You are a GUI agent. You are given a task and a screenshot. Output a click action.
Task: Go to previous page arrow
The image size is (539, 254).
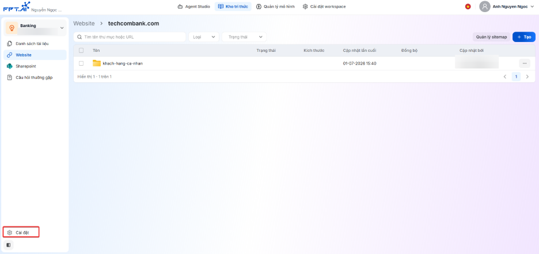pos(505,77)
